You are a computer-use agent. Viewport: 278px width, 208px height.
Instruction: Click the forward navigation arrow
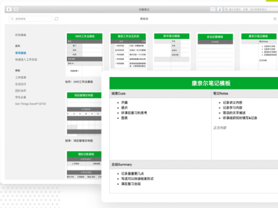pos(16,9)
